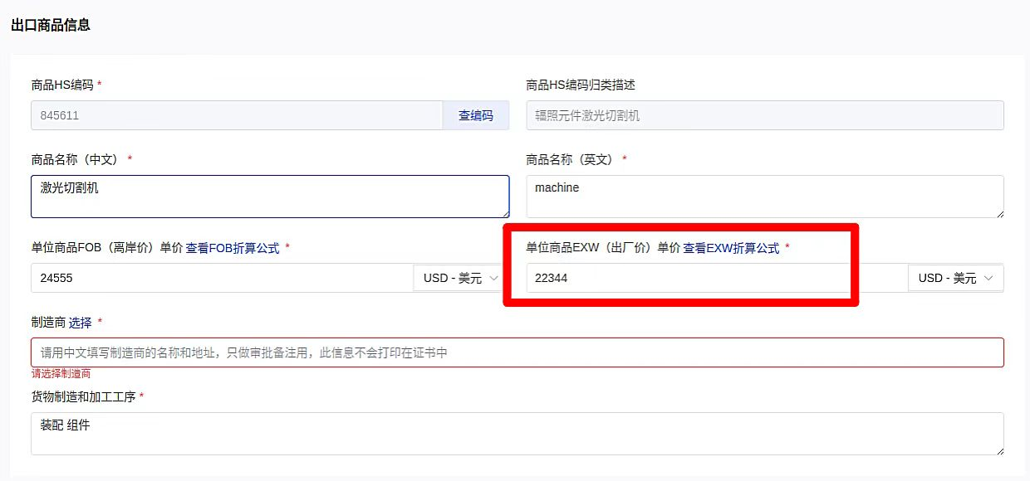Select the FOB unit price field with 24555
This screenshot has height=481, width=1030.
coord(222,278)
